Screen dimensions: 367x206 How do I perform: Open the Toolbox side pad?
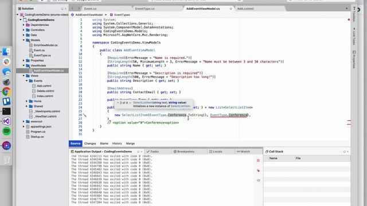[354, 14]
